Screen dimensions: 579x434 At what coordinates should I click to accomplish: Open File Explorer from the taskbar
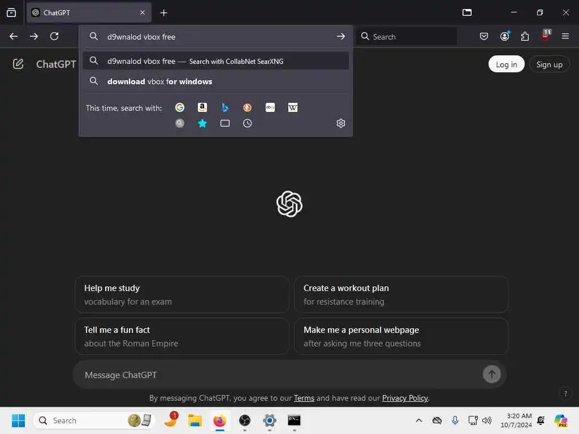195,420
